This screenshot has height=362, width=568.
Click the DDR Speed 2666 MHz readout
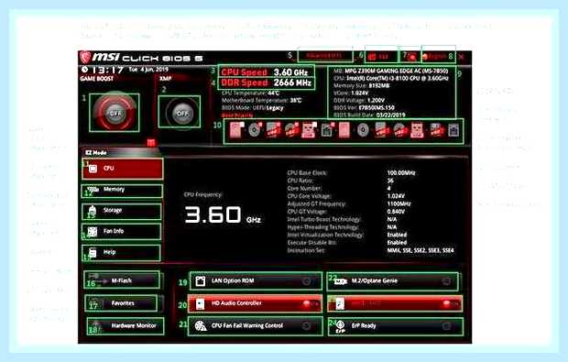pos(266,83)
